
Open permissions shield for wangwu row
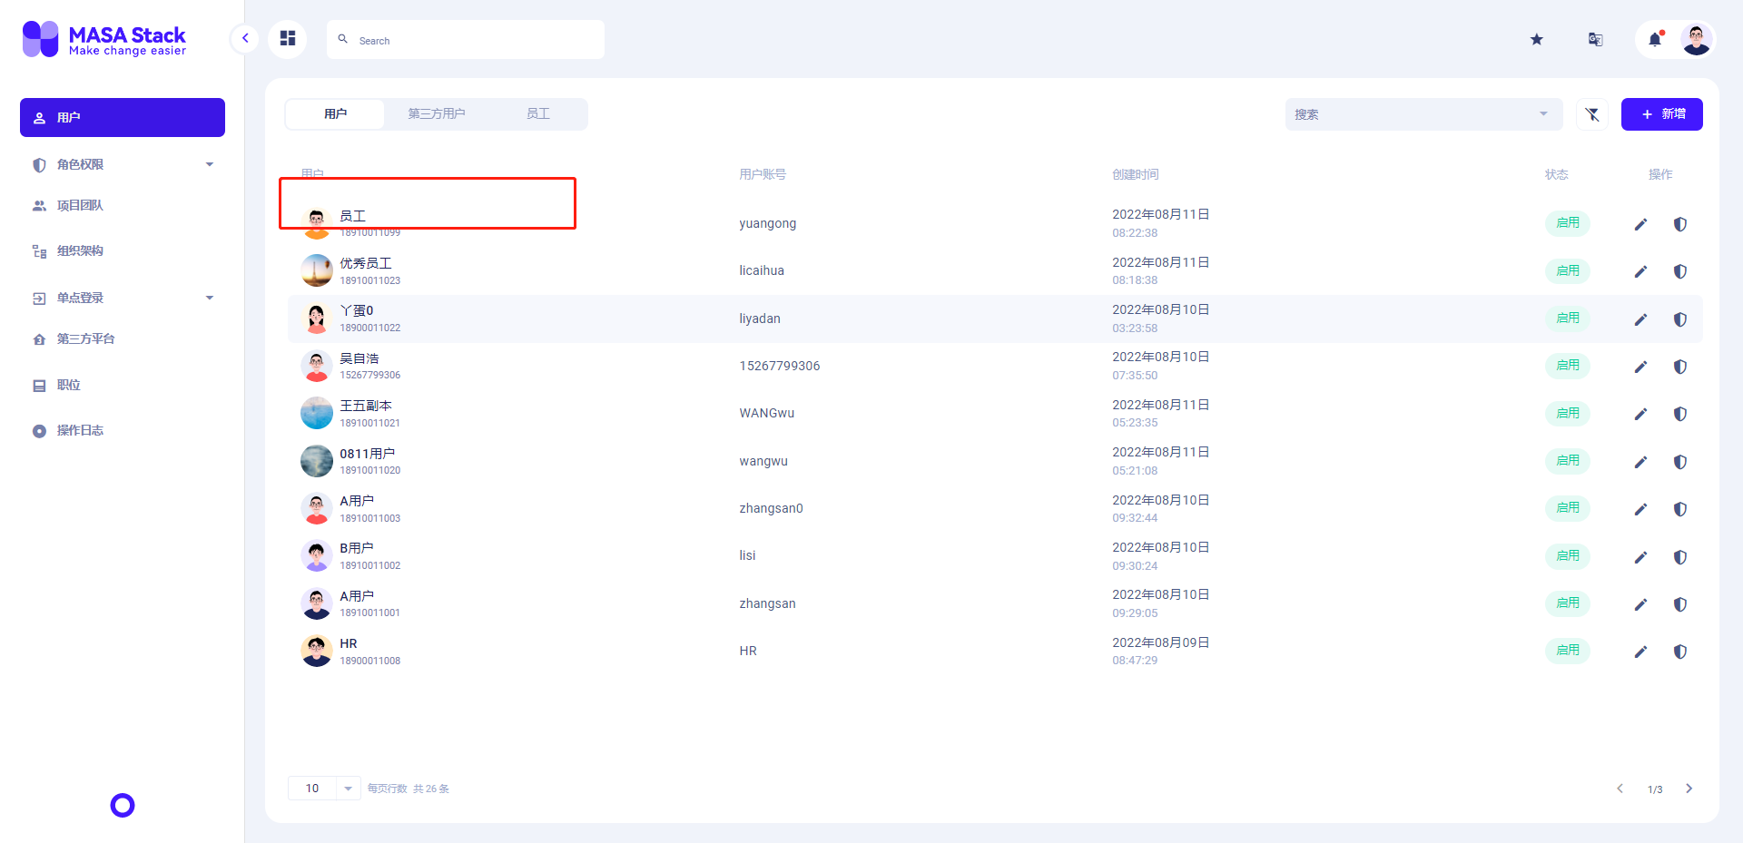click(x=1680, y=462)
